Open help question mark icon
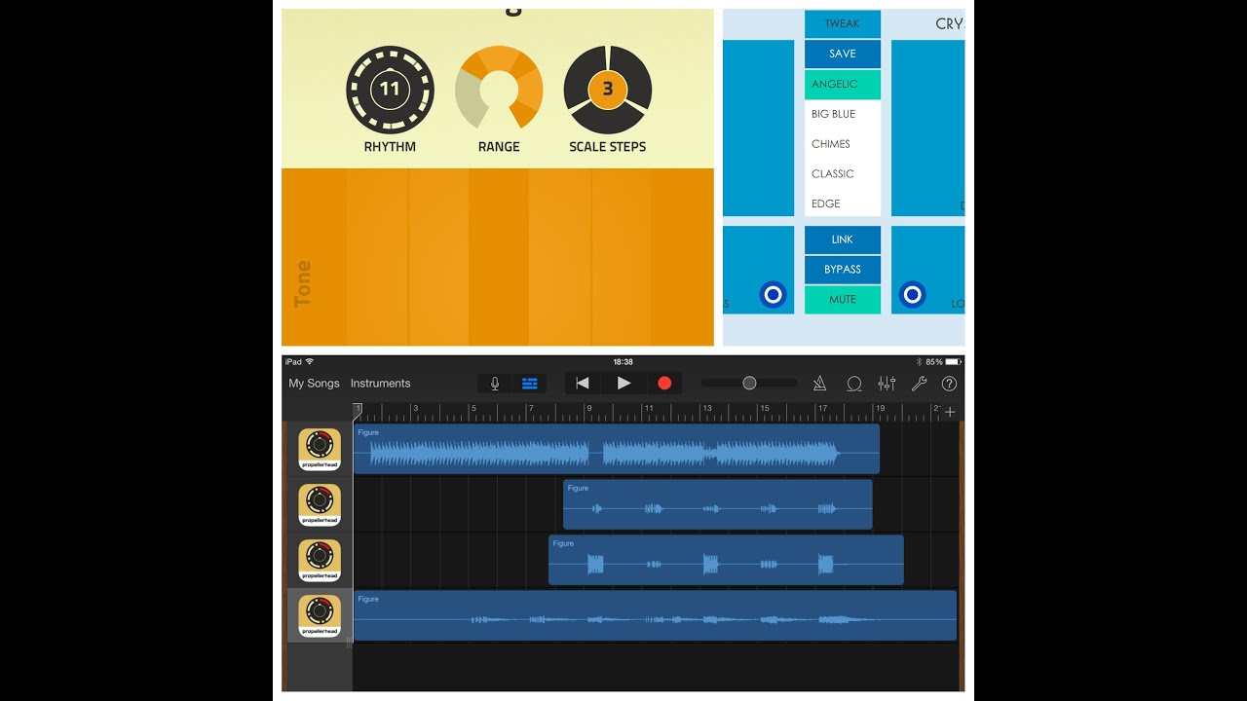Viewport: 1247px width, 701px height. point(949,384)
